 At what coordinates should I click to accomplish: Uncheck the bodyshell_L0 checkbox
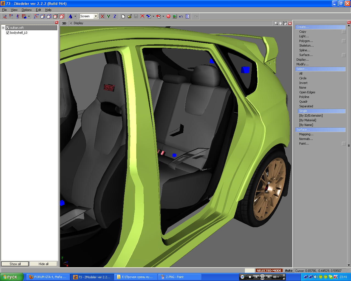[8, 33]
